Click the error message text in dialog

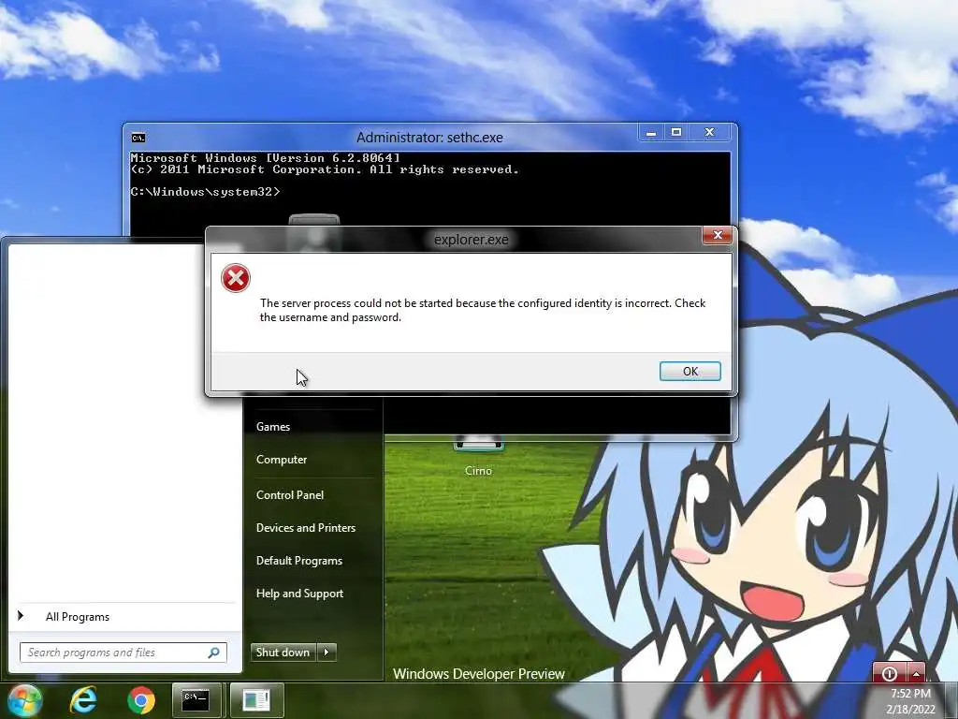pyautogui.click(x=483, y=310)
